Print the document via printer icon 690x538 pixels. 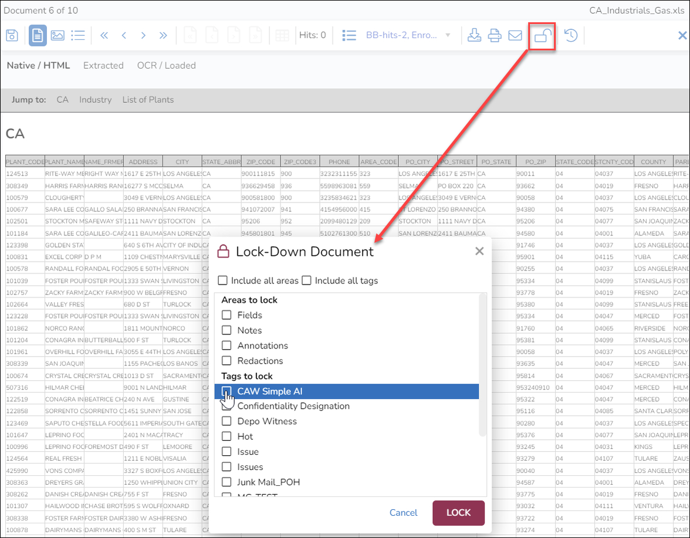(x=495, y=36)
